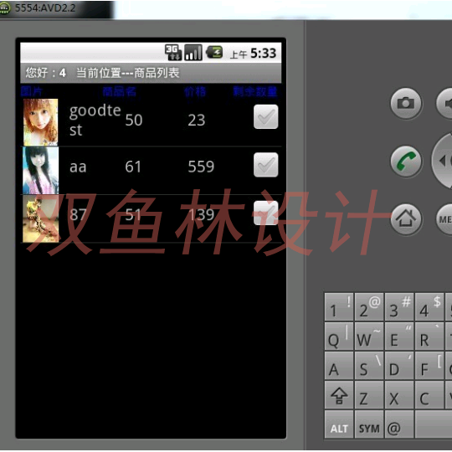Click the title bar text 当前位置---商品列表
Image resolution: width=452 pixels, height=452 pixels.
pos(128,73)
